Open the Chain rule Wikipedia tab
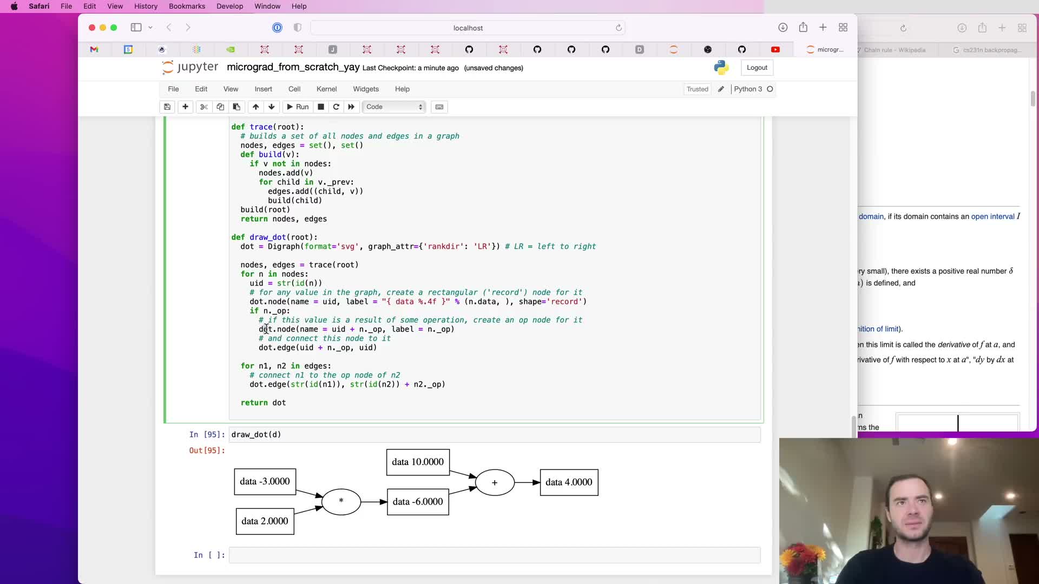The height and width of the screenshot is (584, 1039). [894, 50]
